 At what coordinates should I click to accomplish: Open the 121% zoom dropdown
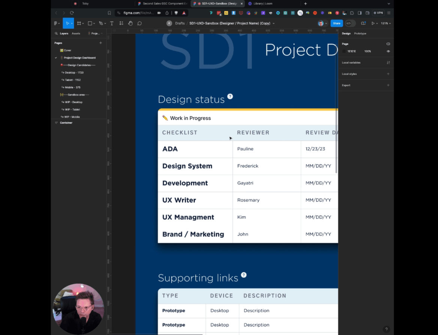coord(386,23)
